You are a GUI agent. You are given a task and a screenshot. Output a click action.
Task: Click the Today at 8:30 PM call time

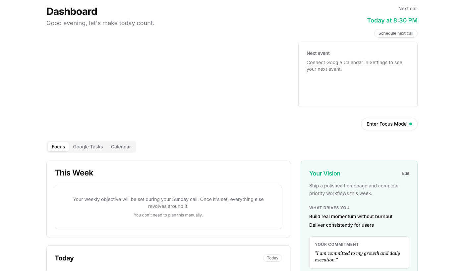[392, 20]
